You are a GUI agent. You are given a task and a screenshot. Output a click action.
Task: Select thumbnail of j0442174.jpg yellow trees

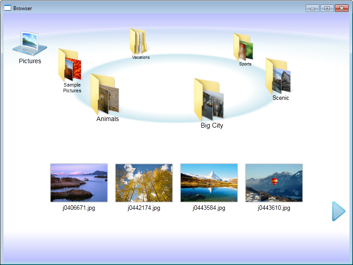click(144, 183)
